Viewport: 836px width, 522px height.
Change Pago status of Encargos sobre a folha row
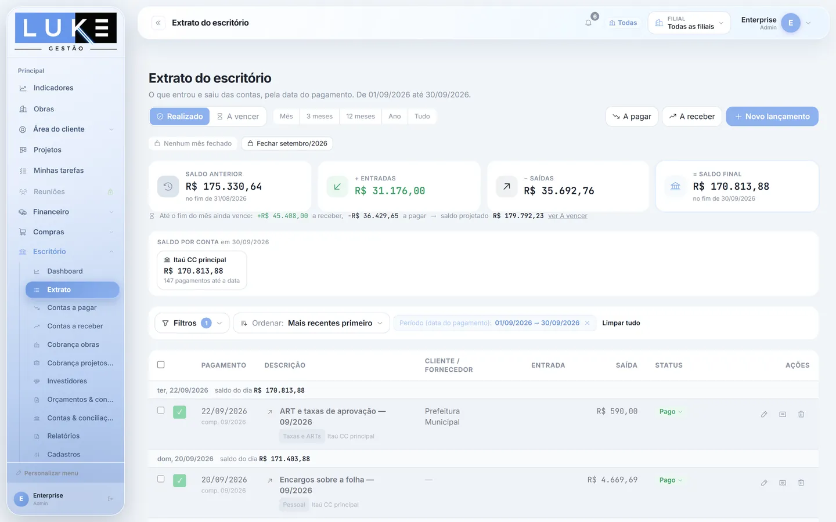671,480
